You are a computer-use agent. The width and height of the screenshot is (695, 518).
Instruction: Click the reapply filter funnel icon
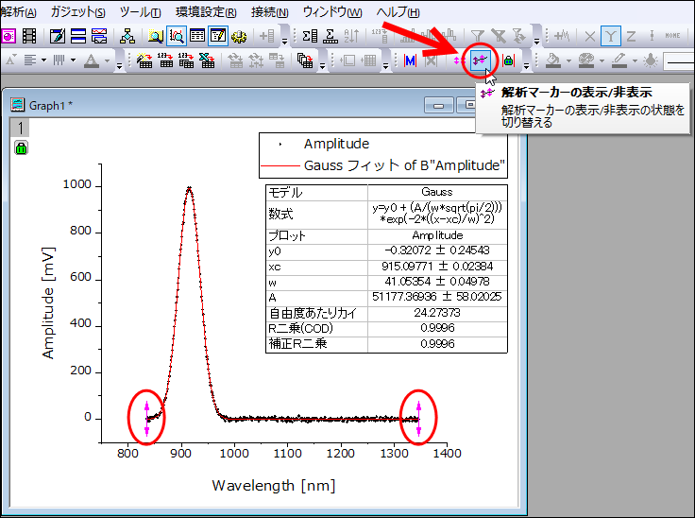[x=518, y=36]
